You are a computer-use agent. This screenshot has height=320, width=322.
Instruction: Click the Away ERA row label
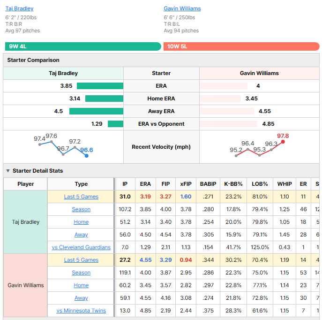tap(161, 111)
